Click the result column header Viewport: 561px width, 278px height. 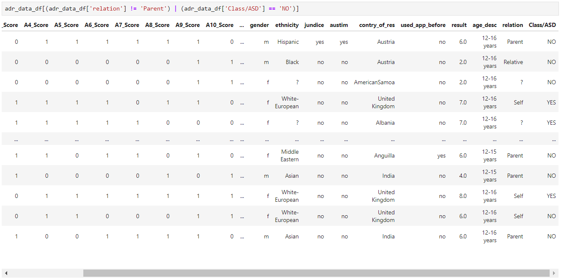459,25
